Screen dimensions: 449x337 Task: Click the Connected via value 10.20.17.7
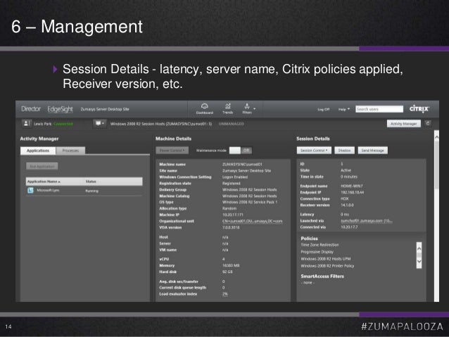pyautogui.click(x=349, y=227)
